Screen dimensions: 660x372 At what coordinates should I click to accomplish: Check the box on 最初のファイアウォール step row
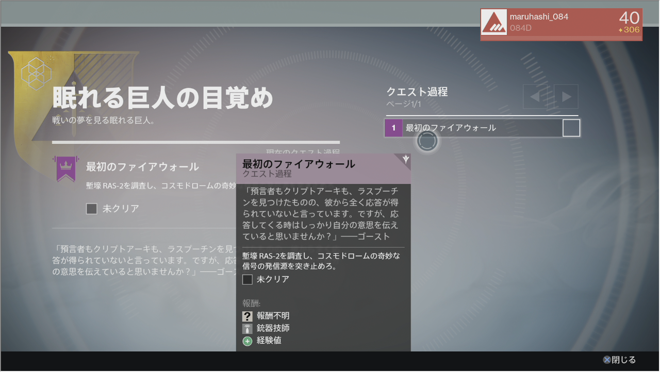[x=571, y=128]
